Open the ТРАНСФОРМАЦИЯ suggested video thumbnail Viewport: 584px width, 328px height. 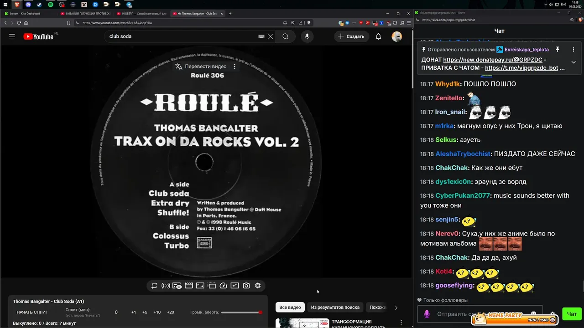(302, 323)
